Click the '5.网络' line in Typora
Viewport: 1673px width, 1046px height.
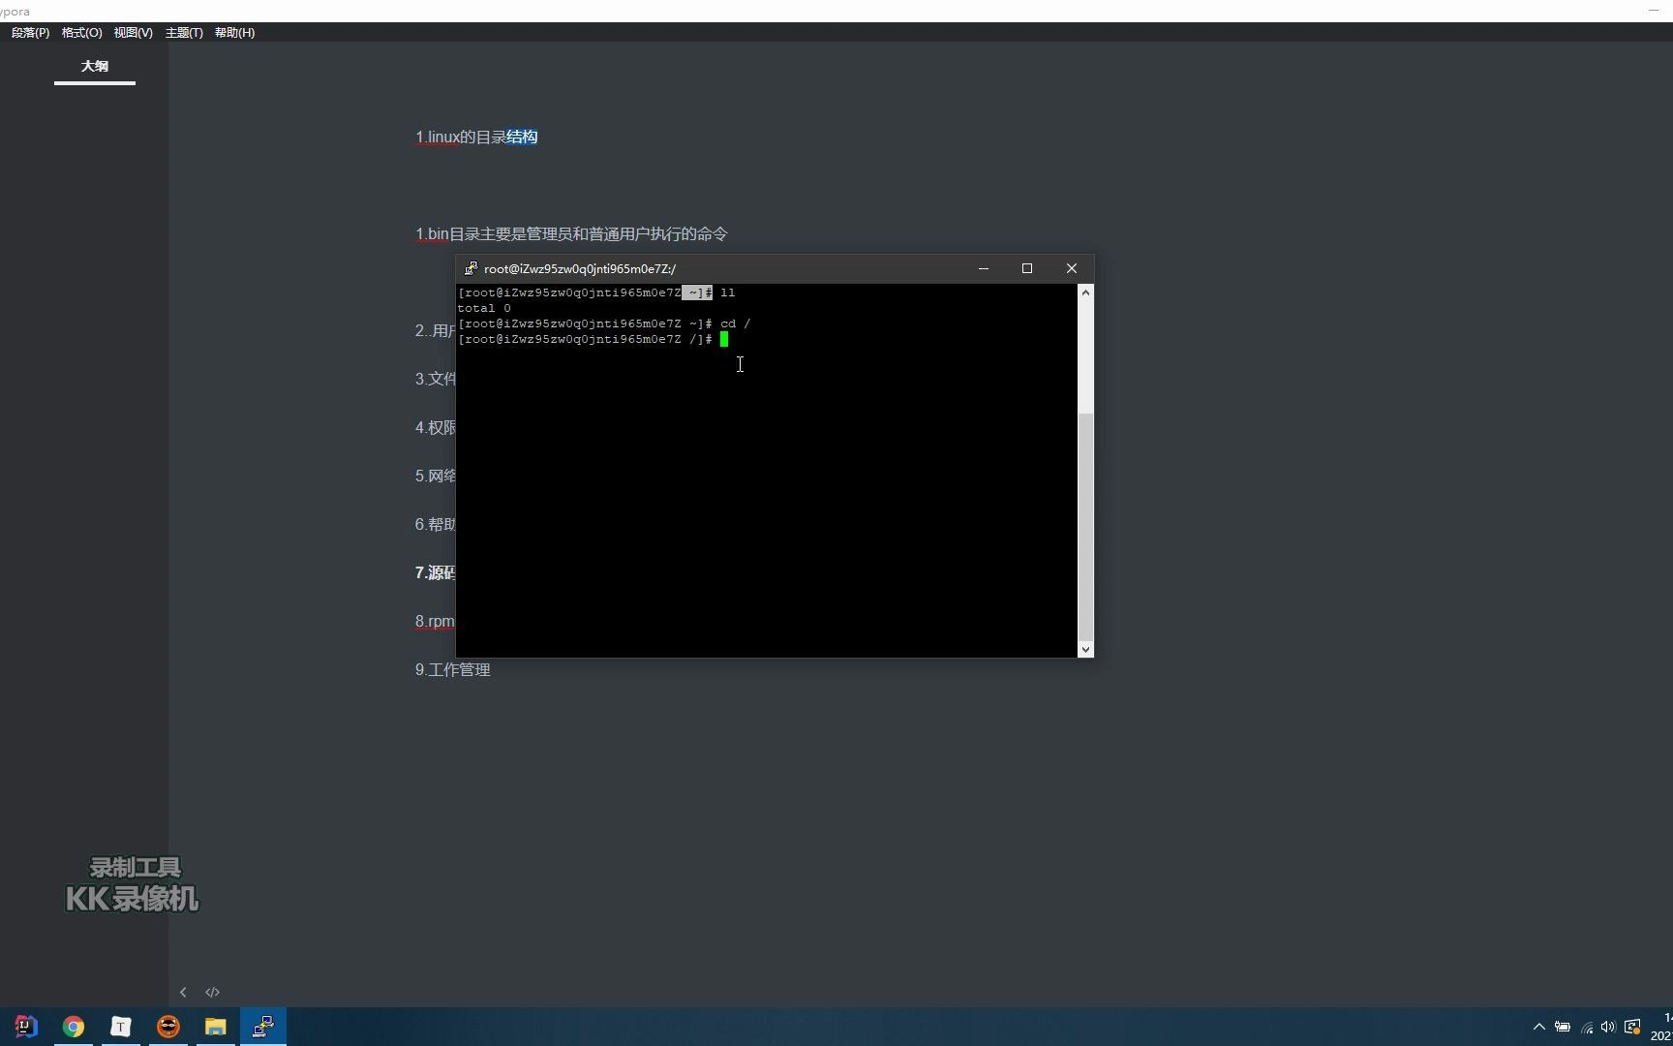[x=435, y=477]
